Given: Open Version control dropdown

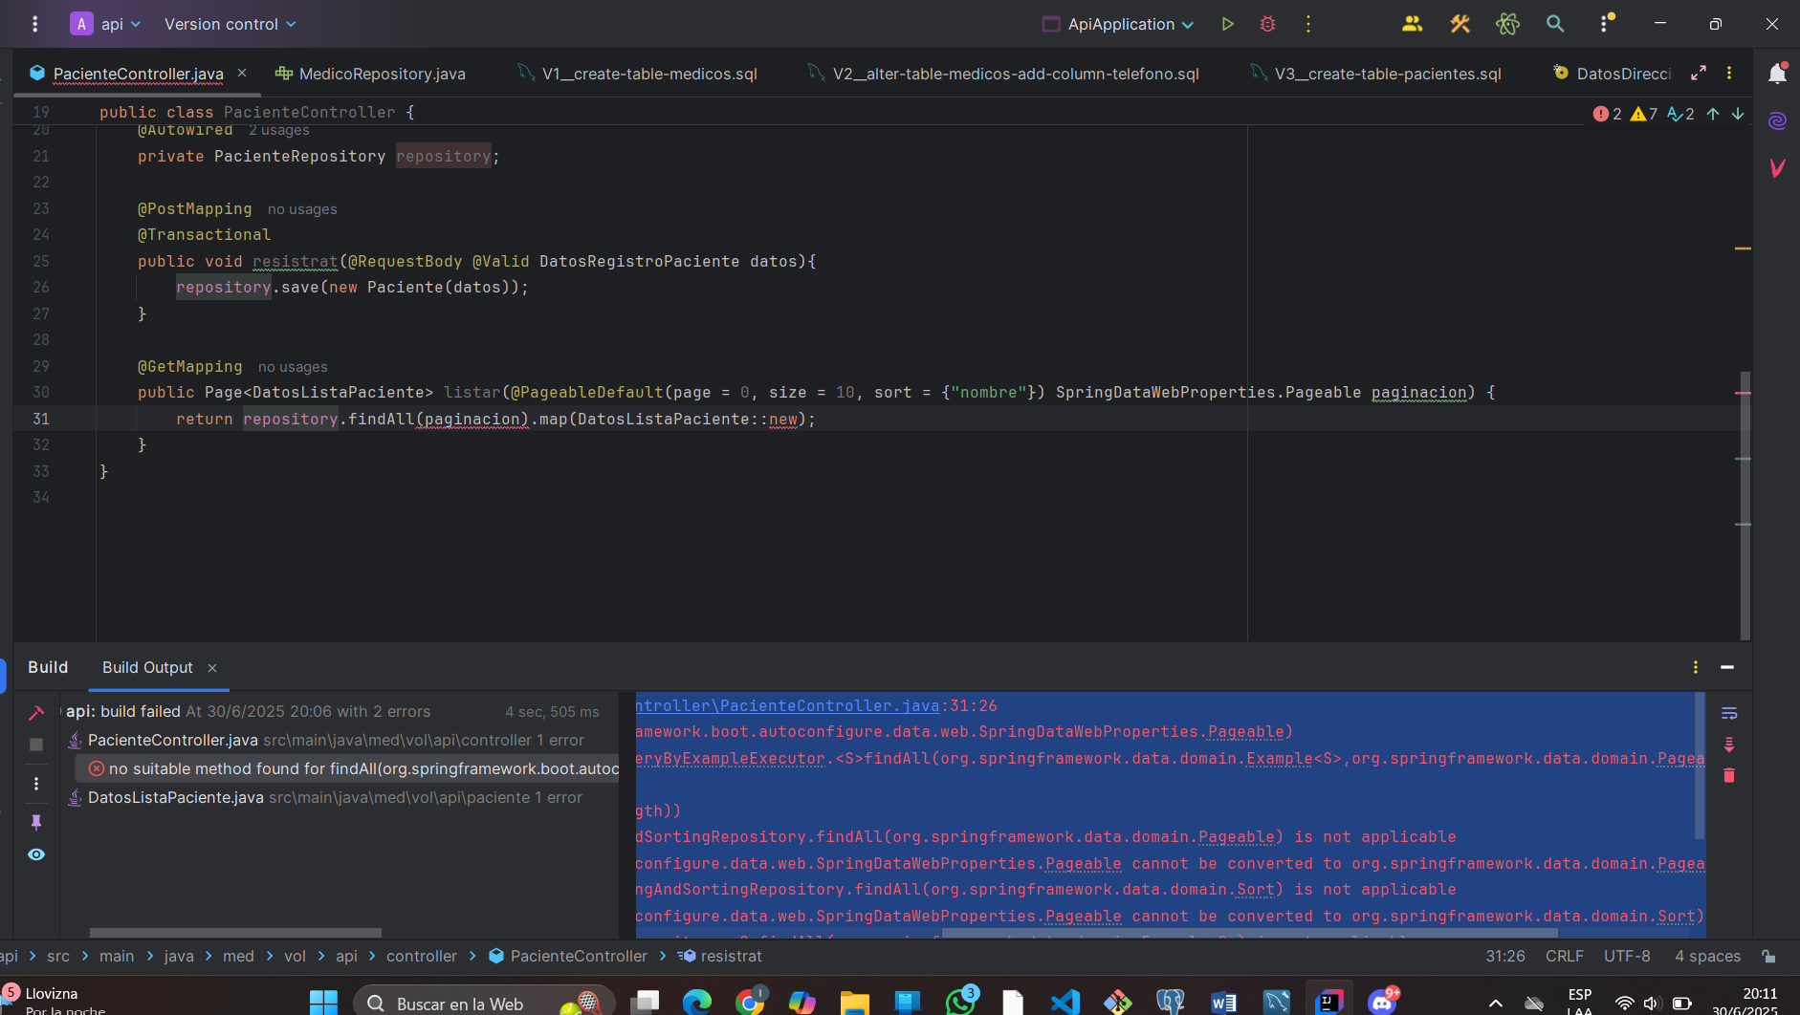Looking at the screenshot, I should point(230,24).
